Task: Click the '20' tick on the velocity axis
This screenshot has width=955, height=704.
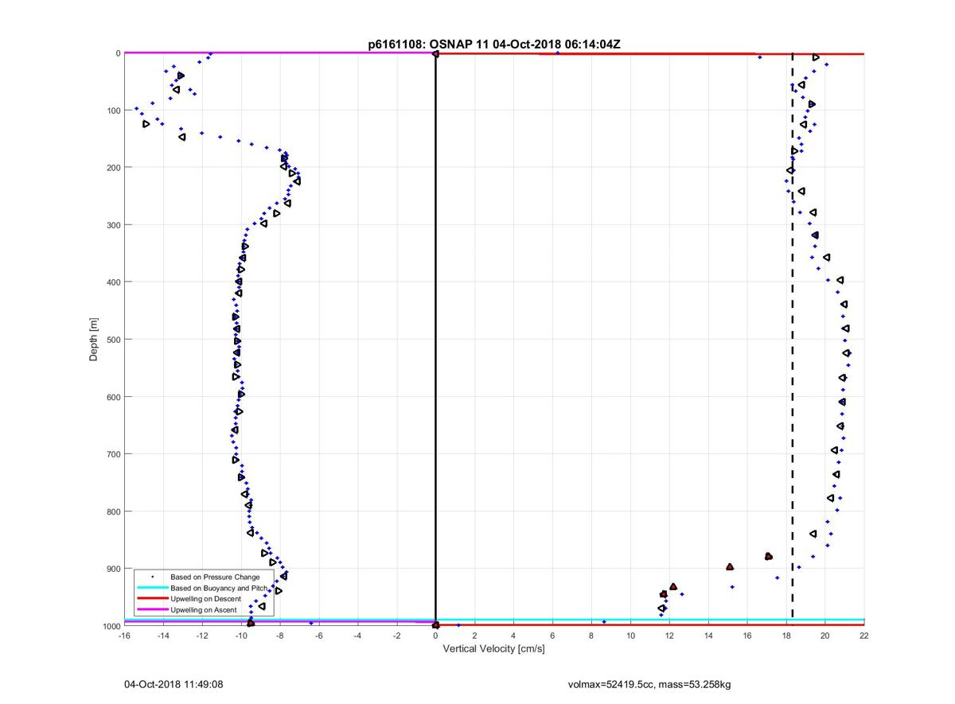Action: coord(825,636)
